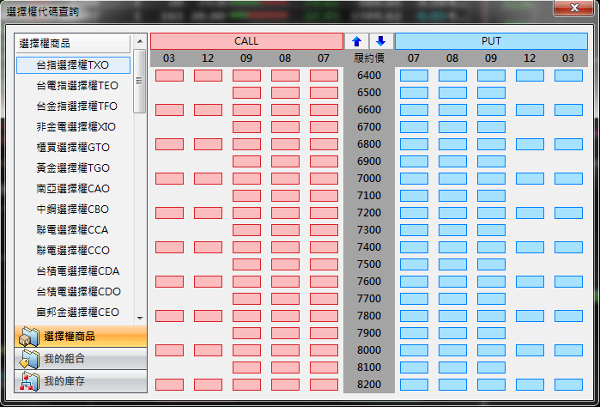600x407 pixels.
Task: Select CALL 03 cell at strike 6400
Action: [169, 76]
